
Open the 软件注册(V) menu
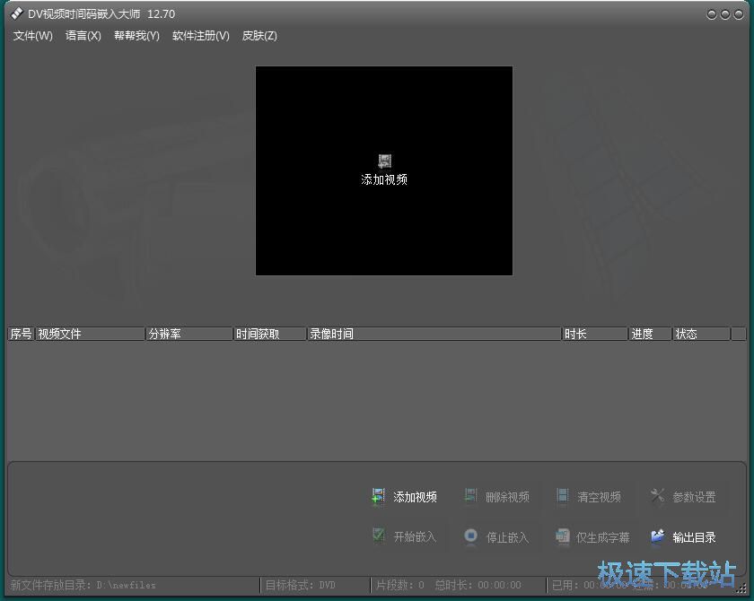coord(200,36)
